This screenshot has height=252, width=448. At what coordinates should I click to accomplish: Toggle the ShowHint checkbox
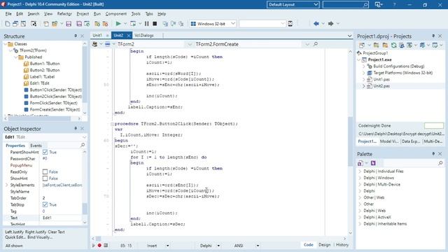pos(45,178)
